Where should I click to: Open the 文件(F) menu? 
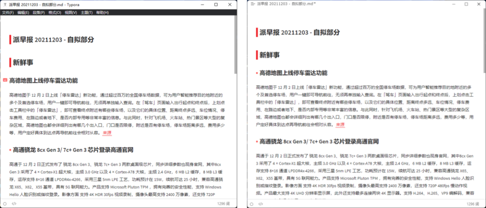tap(8, 13)
